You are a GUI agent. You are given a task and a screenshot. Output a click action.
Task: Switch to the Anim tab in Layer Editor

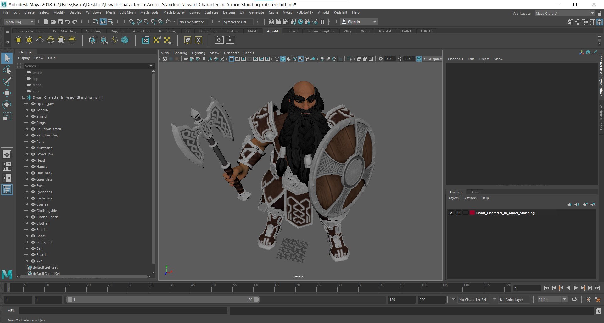click(x=475, y=192)
